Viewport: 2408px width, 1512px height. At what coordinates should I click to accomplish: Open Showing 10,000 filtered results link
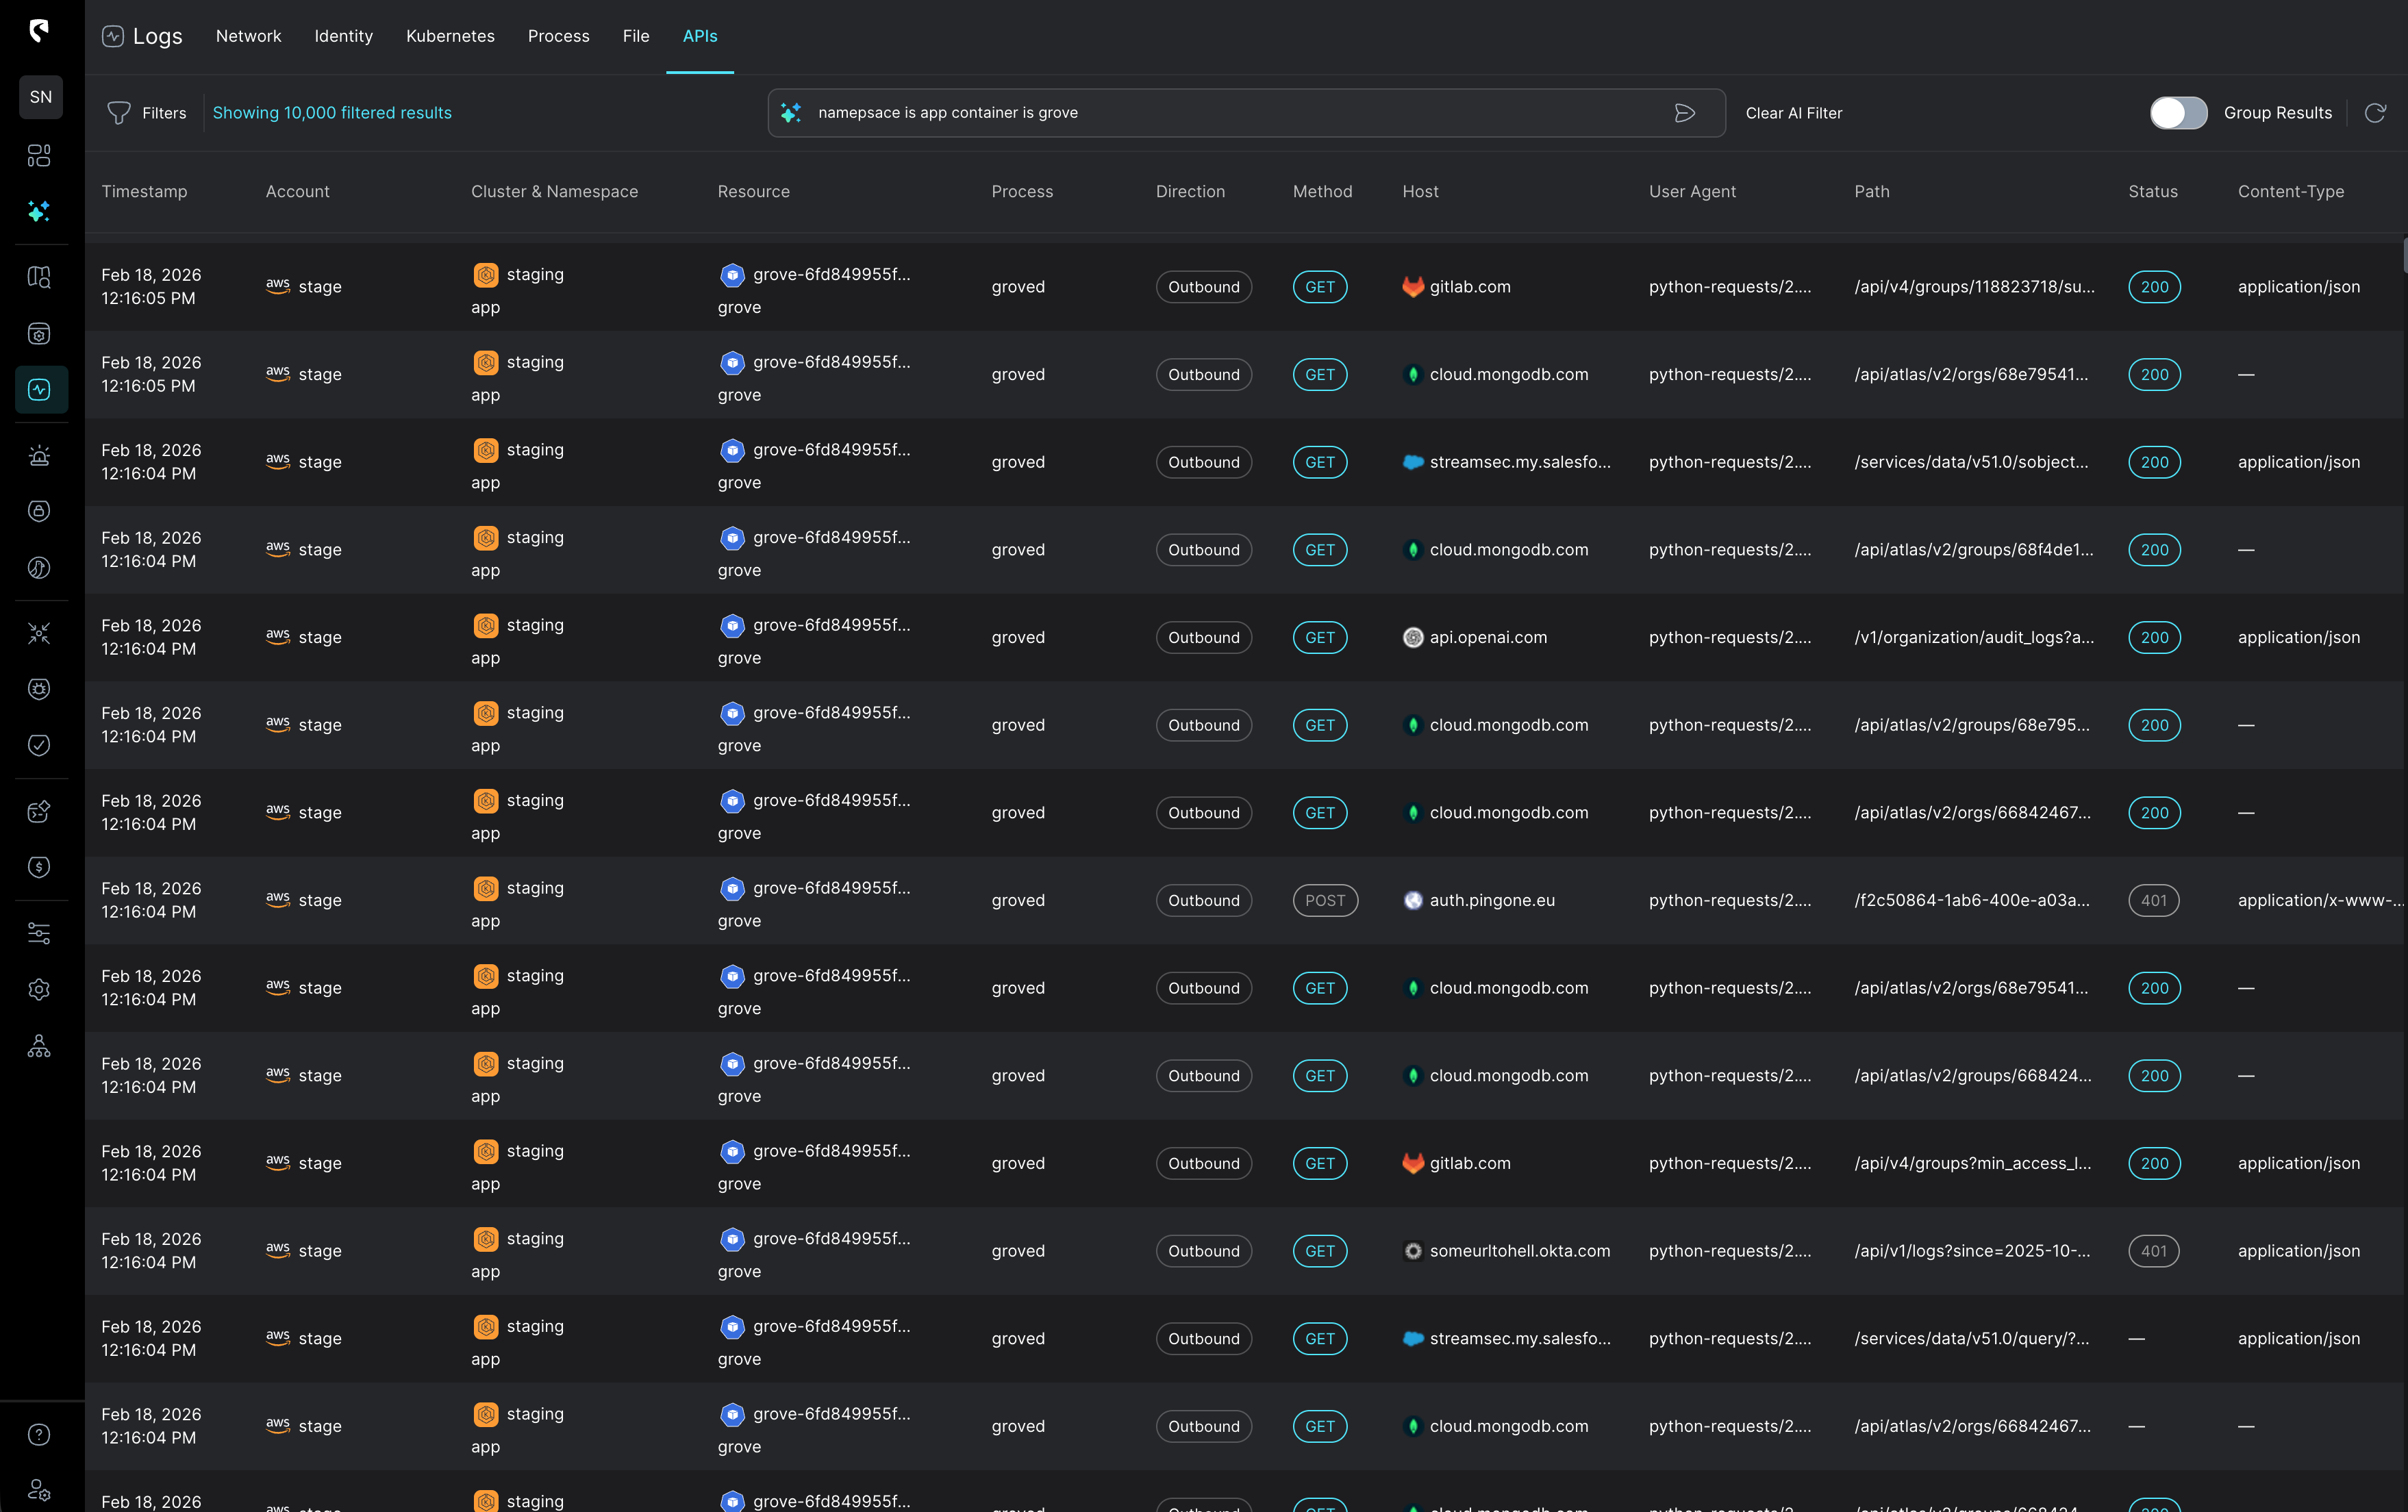click(332, 113)
